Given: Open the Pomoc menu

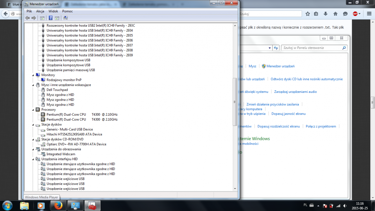Looking at the screenshot, I should [67, 11].
